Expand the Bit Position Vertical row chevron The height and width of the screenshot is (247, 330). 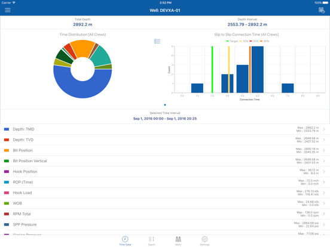click(x=324, y=161)
